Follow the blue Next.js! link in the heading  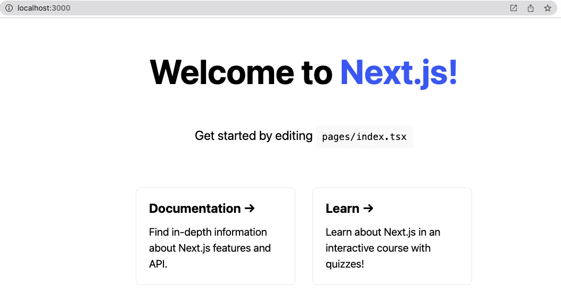[x=399, y=72]
